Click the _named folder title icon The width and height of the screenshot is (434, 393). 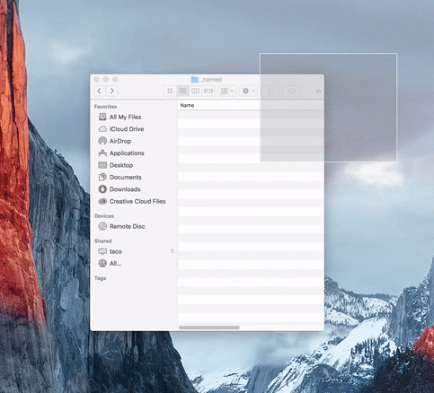pos(195,79)
